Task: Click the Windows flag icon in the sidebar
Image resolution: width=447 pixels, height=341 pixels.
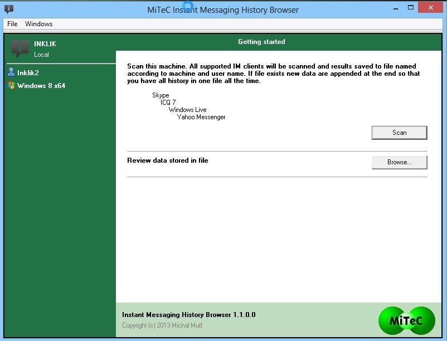Action: (11, 85)
